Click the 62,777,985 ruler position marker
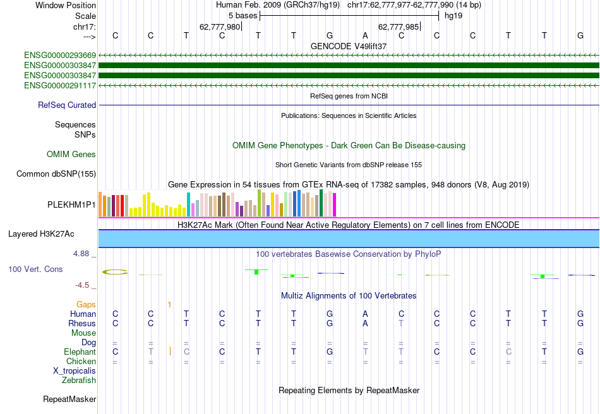The width and height of the screenshot is (600, 414). pyautogui.click(x=399, y=27)
